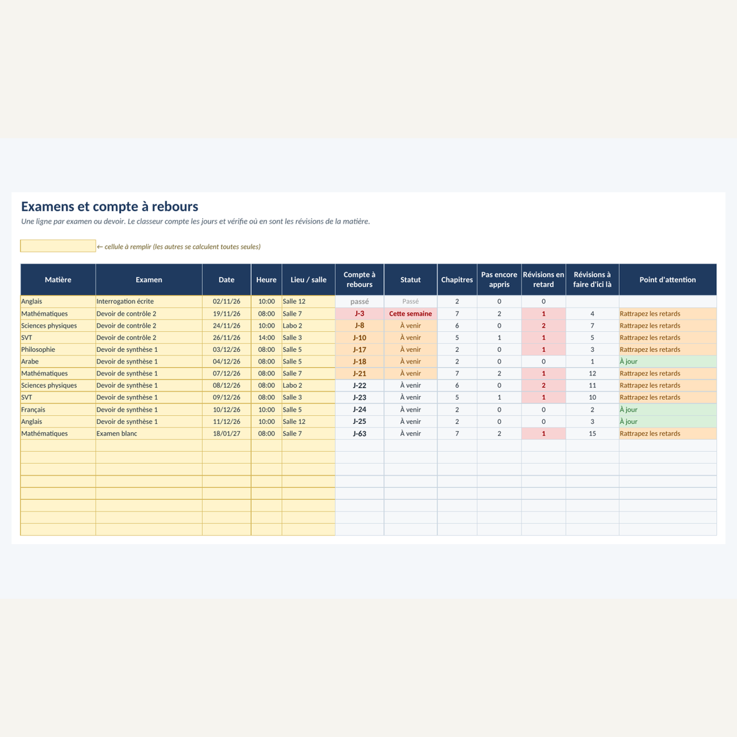Screen dimensions: 737x737
Task: Click 'Rattrapez les retards' in the J-3 row
Action: 668,314
